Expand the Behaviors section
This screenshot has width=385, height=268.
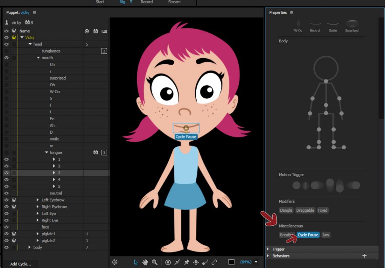(x=267, y=256)
